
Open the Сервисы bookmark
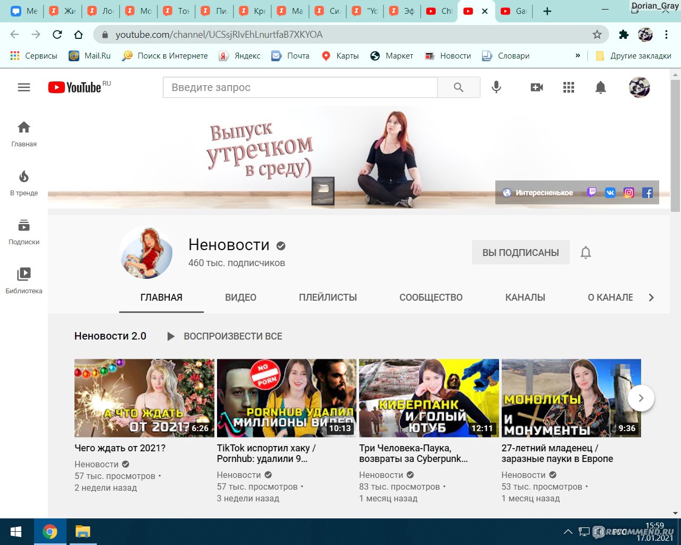tap(34, 56)
